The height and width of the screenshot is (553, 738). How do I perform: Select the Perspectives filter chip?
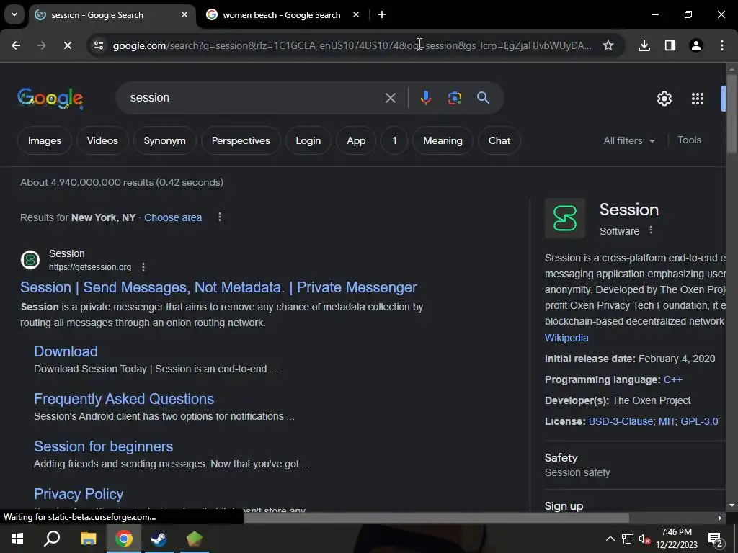(241, 140)
